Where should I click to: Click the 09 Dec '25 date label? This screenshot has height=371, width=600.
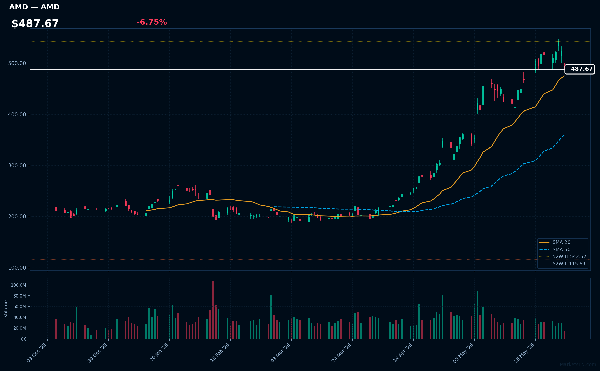37,353
